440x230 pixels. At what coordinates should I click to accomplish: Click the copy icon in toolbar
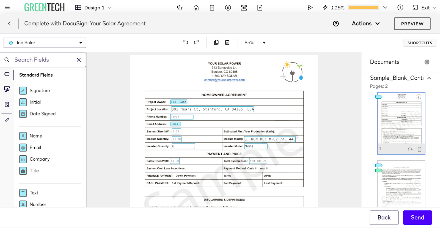click(216, 42)
